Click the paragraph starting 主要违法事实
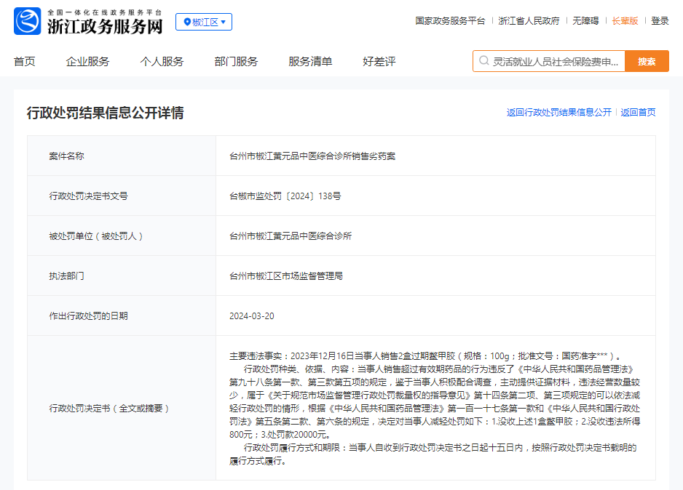The width and height of the screenshot is (683, 490). (x=425, y=356)
